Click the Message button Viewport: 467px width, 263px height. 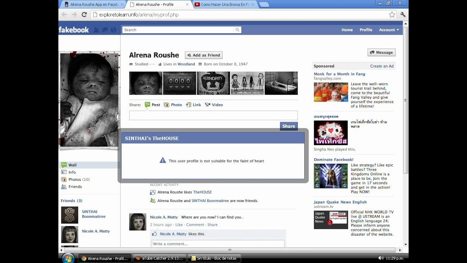[381, 53]
